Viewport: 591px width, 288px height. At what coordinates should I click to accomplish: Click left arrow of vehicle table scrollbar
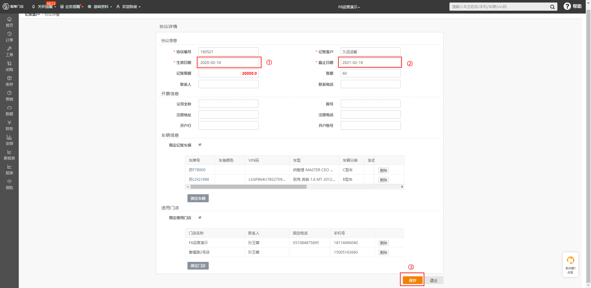tap(188, 187)
